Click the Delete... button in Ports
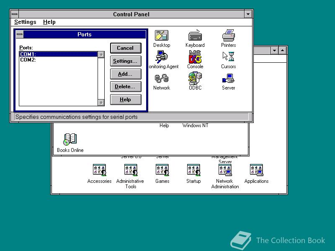Screen dimensions: 335x251 pyautogui.click(x=126, y=87)
